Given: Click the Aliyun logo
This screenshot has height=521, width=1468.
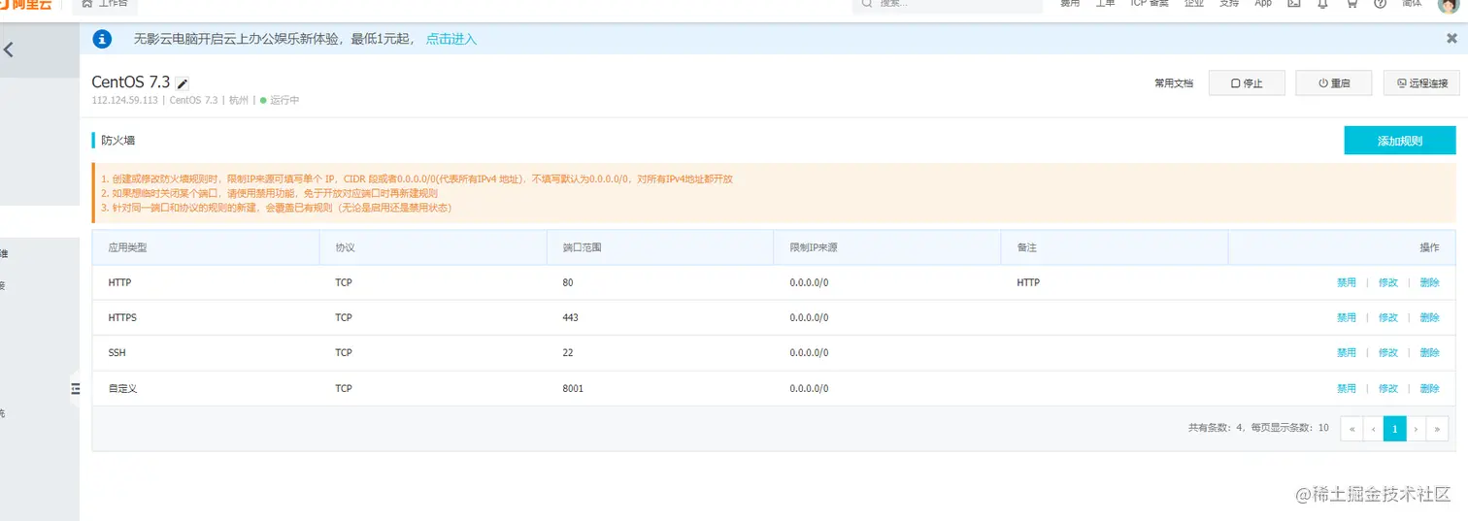Looking at the screenshot, I should pyautogui.click(x=26, y=4).
